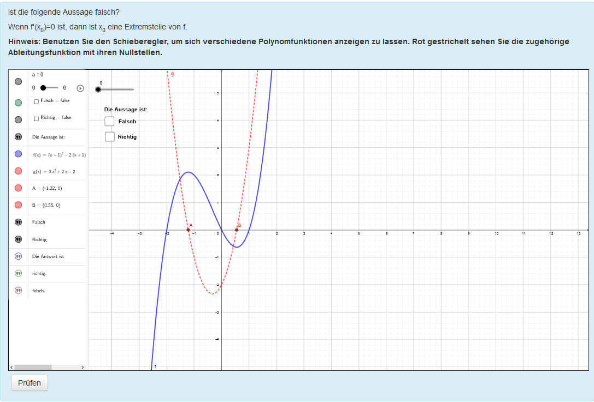594x402 pixels.
Task: Click left arrow of algebra panel scrollbar
Action: coord(11,367)
